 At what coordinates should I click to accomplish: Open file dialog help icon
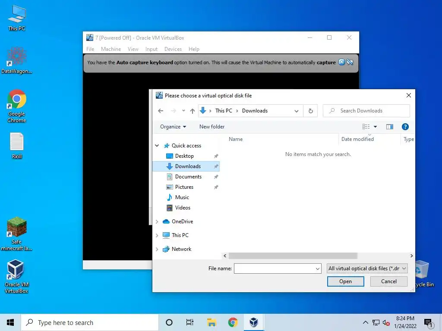click(x=405, y=127)
